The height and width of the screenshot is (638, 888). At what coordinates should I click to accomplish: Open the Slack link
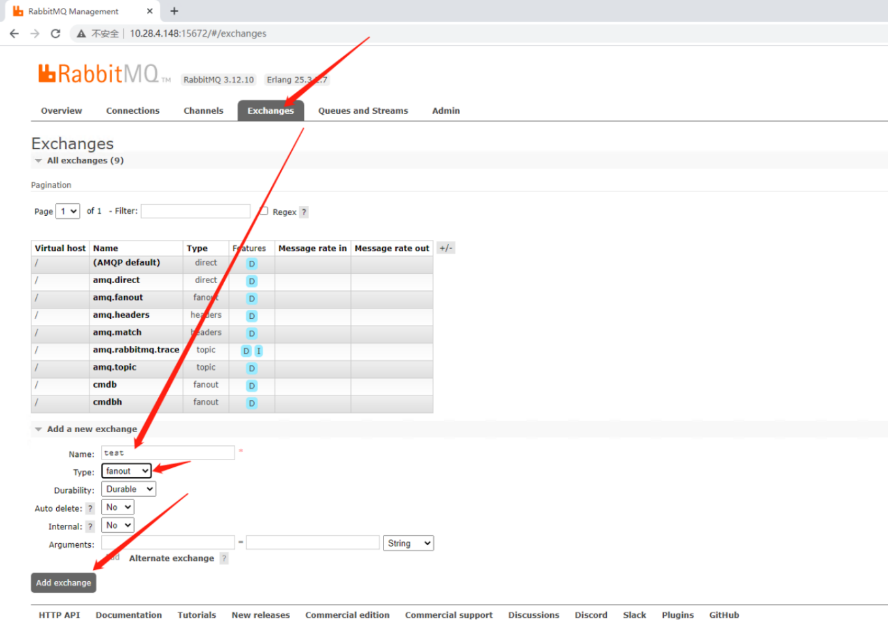click(x=634, y=615)
